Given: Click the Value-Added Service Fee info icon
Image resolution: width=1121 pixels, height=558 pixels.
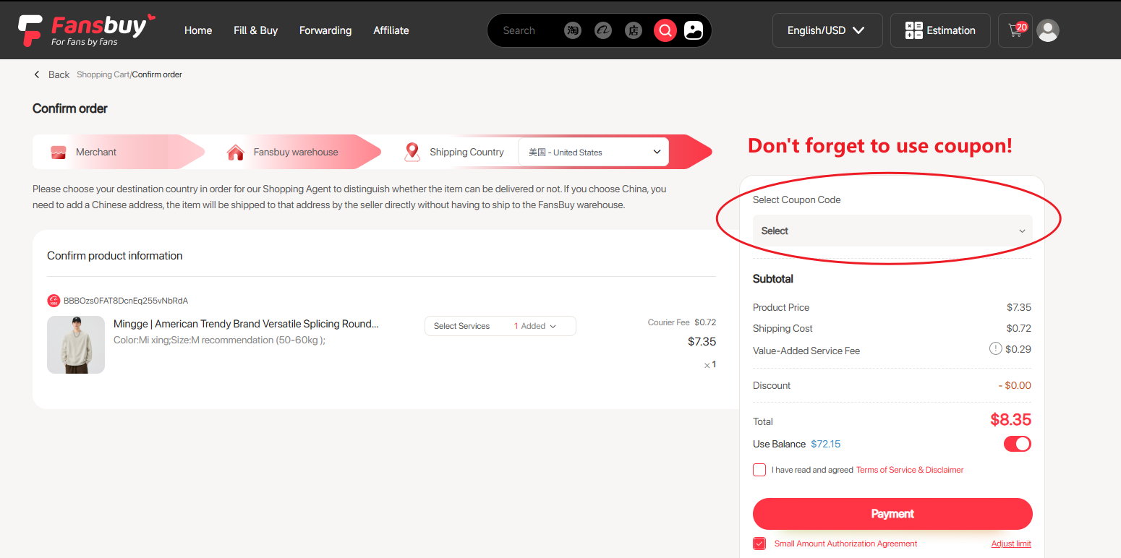Looking at the screenshot, I should (996, 349).
